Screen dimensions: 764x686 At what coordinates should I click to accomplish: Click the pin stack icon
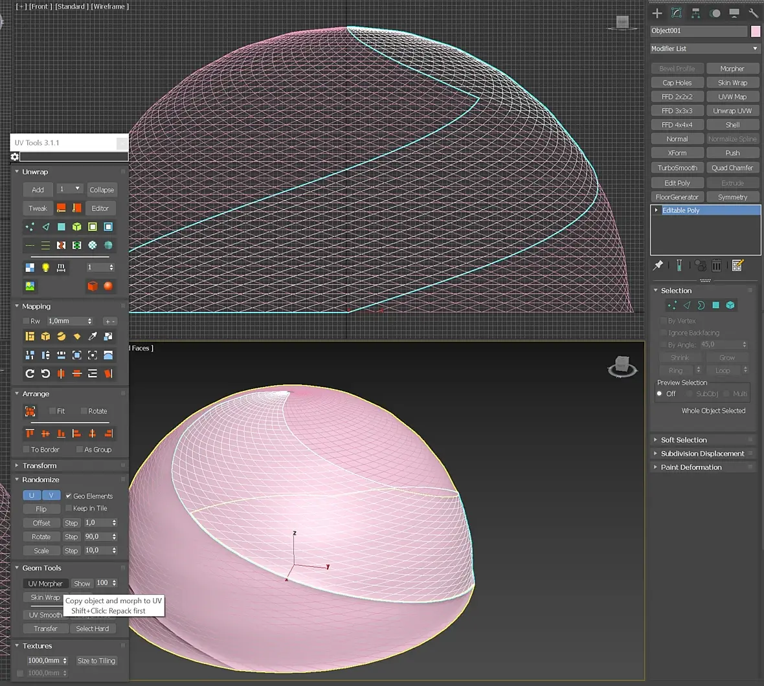tap(658, 265)
